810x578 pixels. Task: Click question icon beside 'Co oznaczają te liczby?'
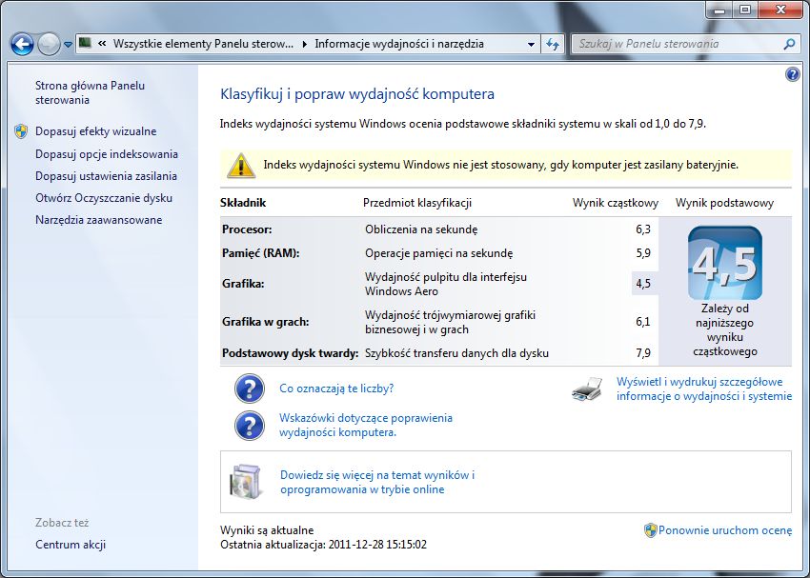pyautogui.click(x=249, y=389)
